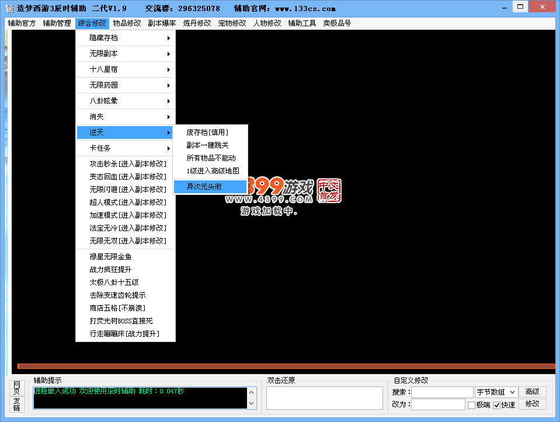Expand the 无限药园 submenu
The image size is (560, 422).
[126, 85]
